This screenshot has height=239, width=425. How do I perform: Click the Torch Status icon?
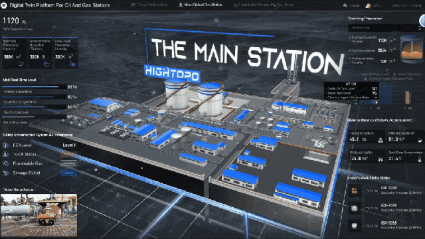pyautogui.click(x=5, y=154)
